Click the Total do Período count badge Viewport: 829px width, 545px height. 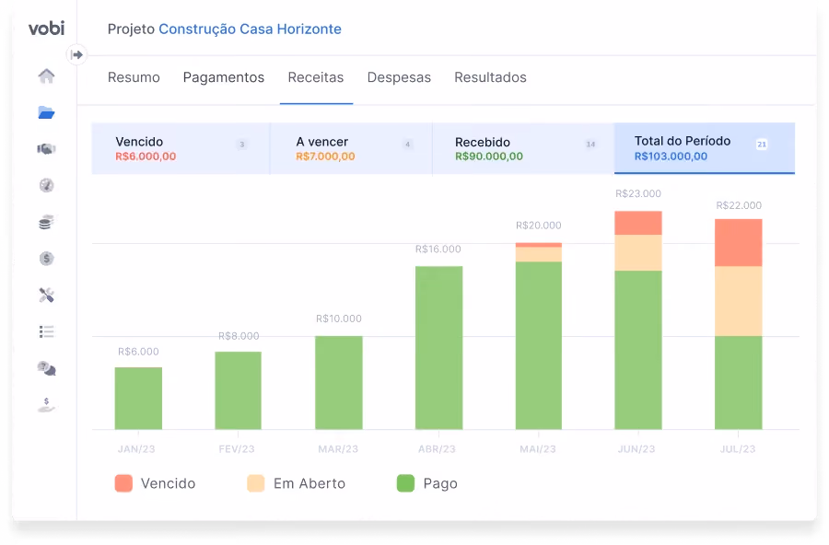pyautogui.click(x=762, y=145)
